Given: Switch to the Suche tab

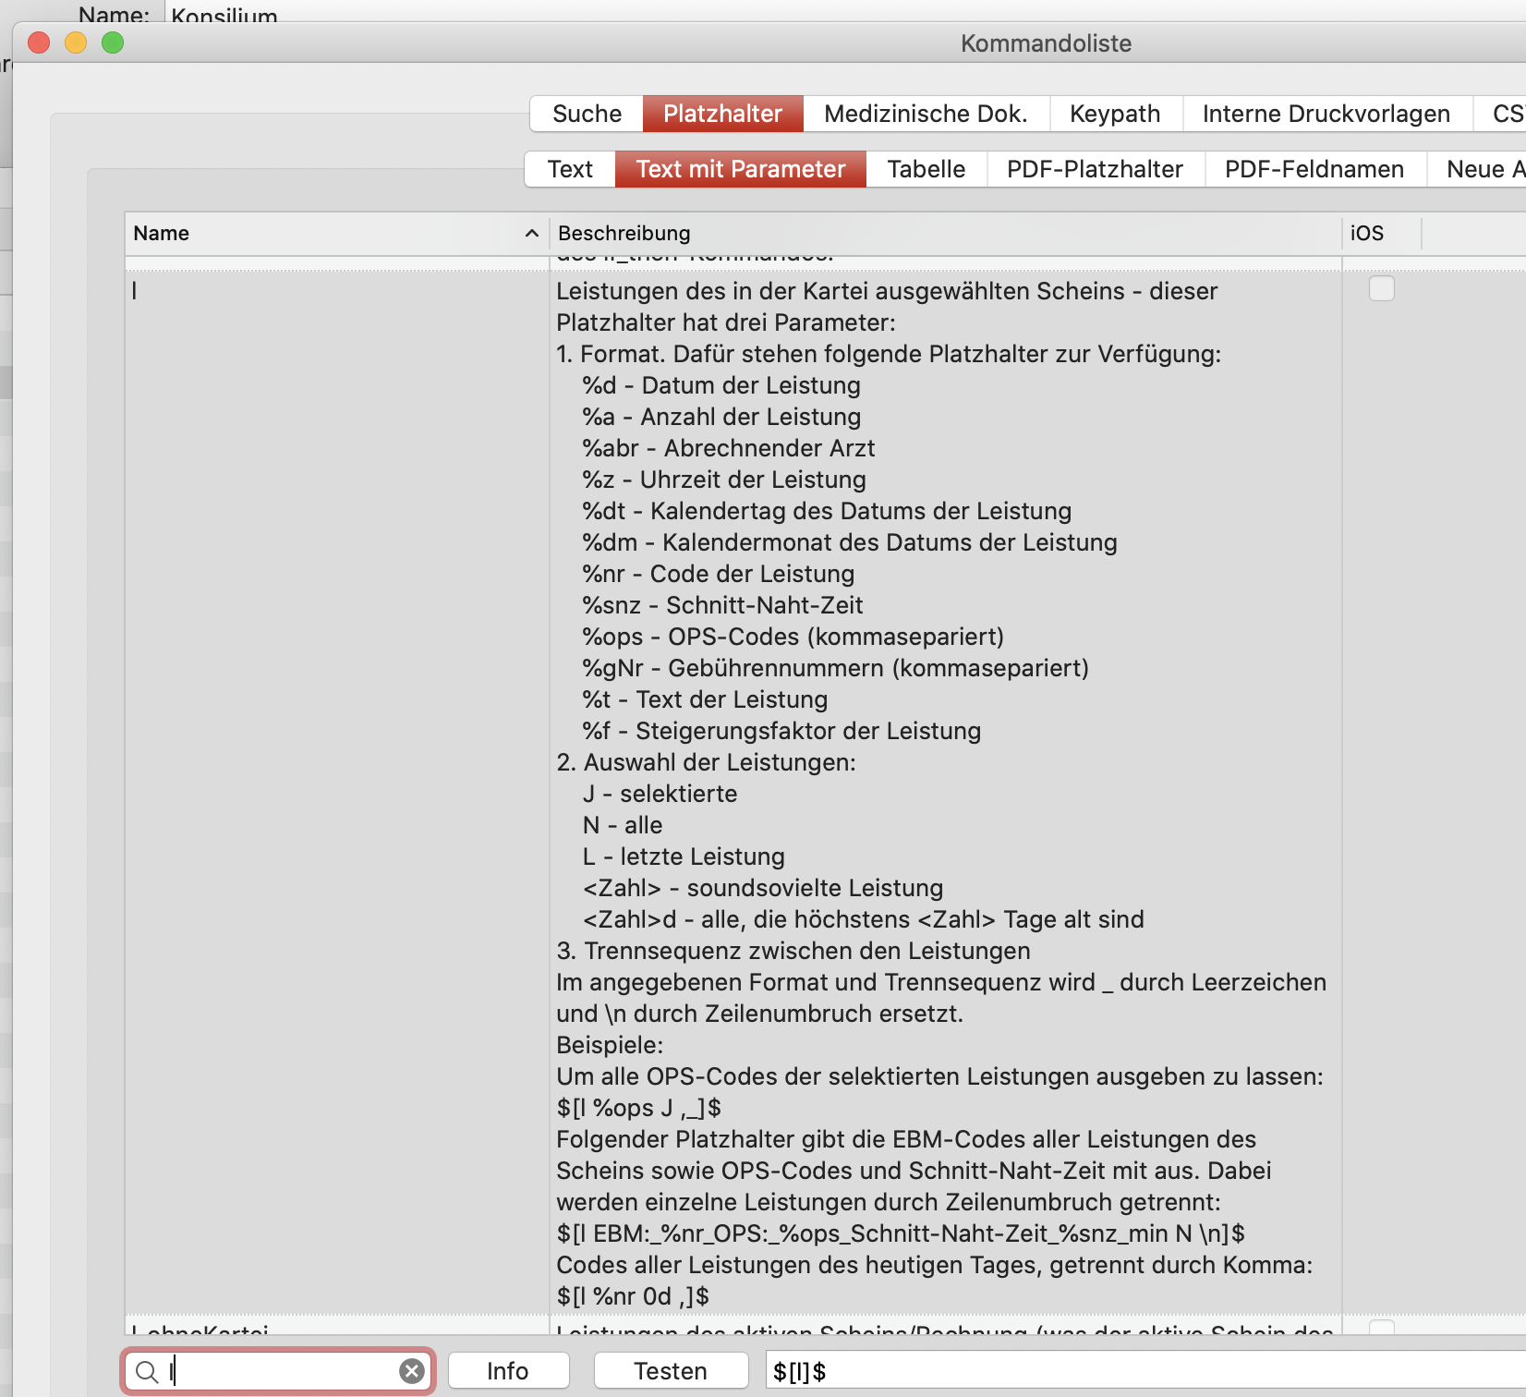Looking at the screenshot, I should (x=587, y=114).
